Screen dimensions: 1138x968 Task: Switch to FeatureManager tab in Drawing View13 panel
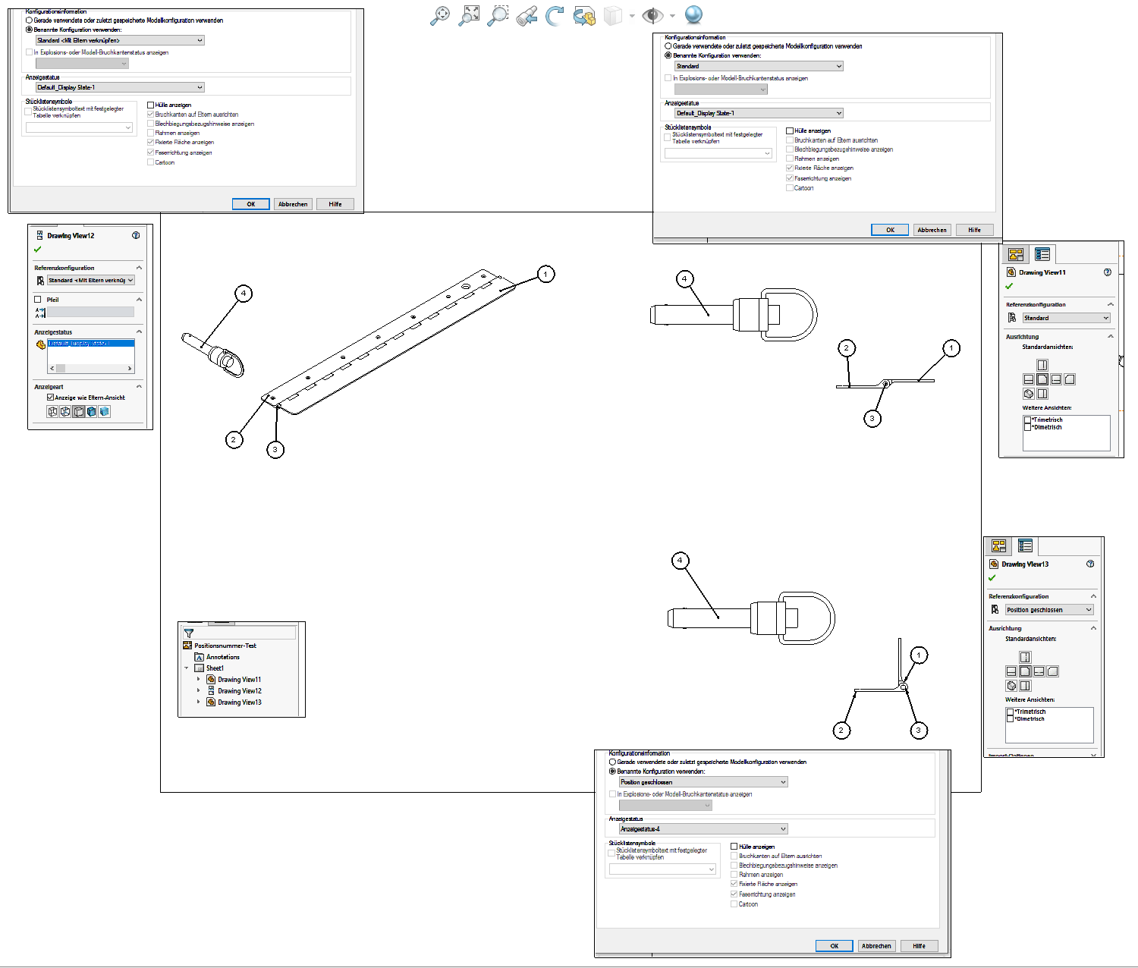coord(998,545)
